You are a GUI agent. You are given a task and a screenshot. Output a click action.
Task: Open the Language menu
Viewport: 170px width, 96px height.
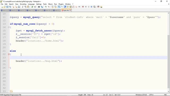point(31,4)
